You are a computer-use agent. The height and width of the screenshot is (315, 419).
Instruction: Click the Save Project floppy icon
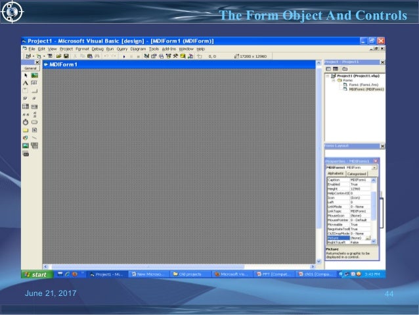click(x=66, y=56)
